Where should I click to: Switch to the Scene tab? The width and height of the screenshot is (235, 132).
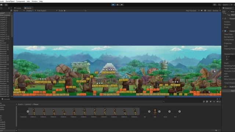click(18, 8)
